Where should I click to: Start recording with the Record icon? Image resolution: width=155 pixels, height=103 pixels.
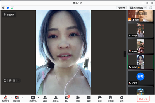78,99
